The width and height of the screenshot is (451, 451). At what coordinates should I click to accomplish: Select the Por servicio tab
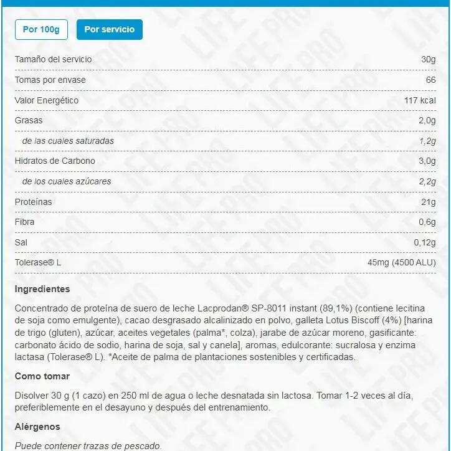coord(109,29)
